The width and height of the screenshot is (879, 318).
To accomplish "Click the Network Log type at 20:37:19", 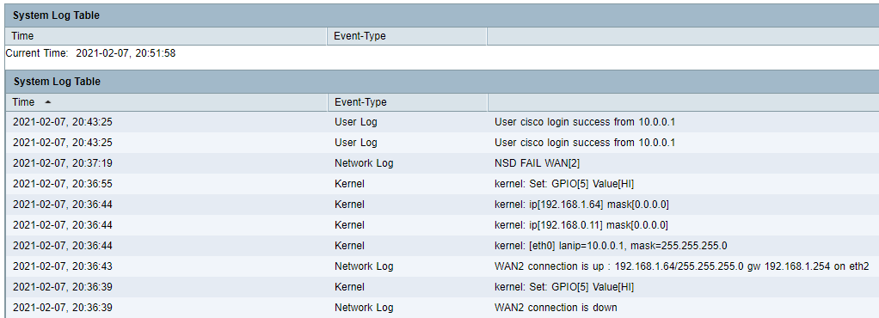I will point(364,163).
